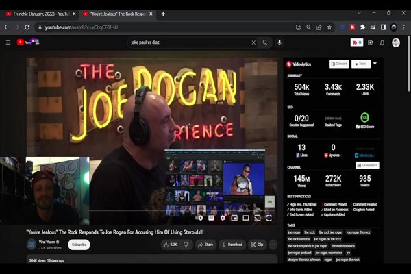This screenshot has height=274, width=411.
Task: Go to YouTube home via logo
Action: (28, 42)
